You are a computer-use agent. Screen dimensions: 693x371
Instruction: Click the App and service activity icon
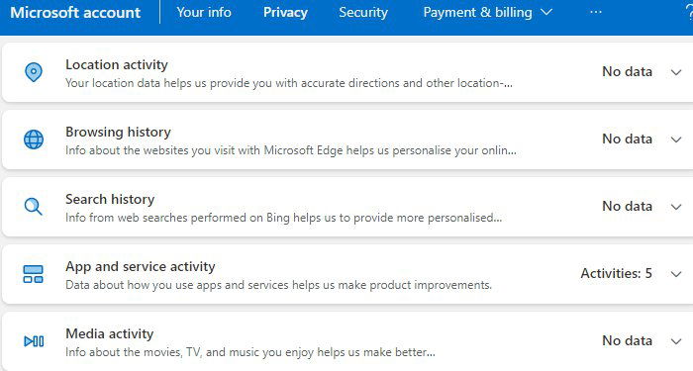pyautogui.click(x=33, y=274)
